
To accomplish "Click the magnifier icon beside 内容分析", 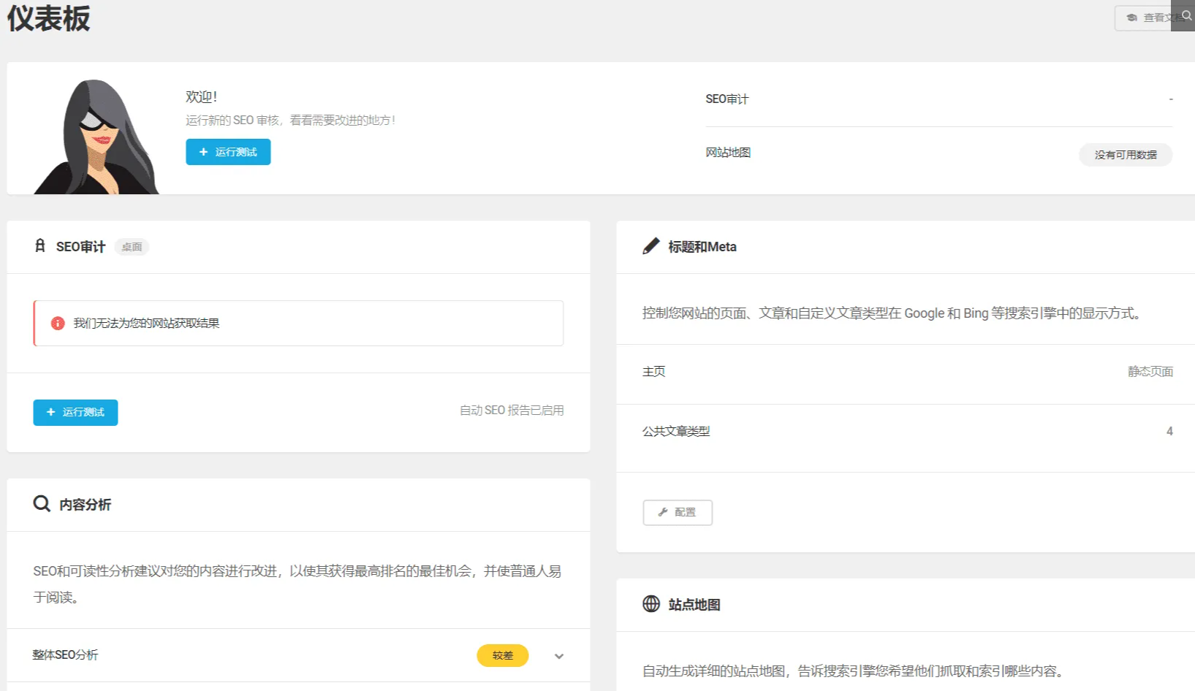I will tap(42, 503).
